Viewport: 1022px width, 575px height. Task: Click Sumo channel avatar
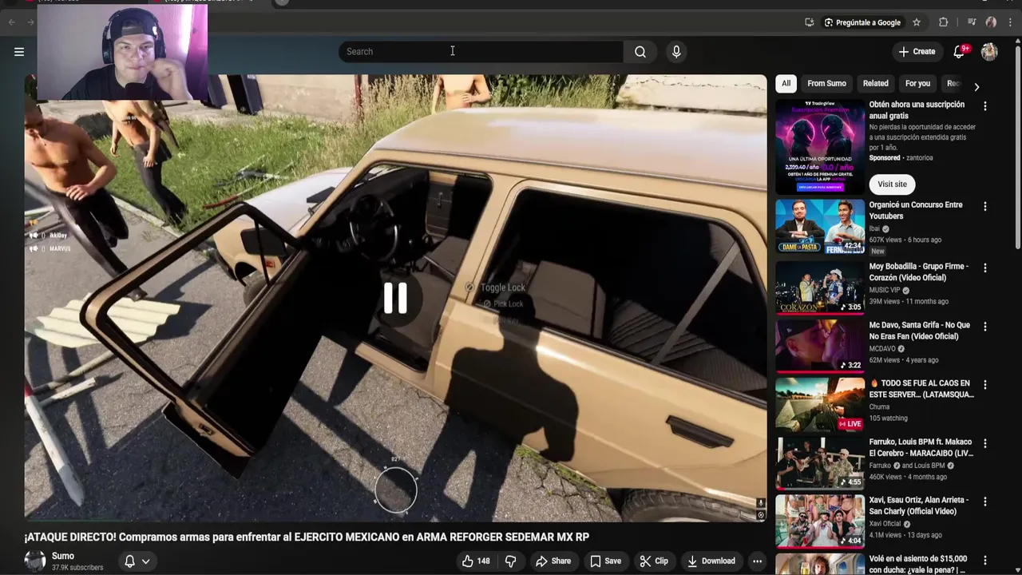[35, 561]
